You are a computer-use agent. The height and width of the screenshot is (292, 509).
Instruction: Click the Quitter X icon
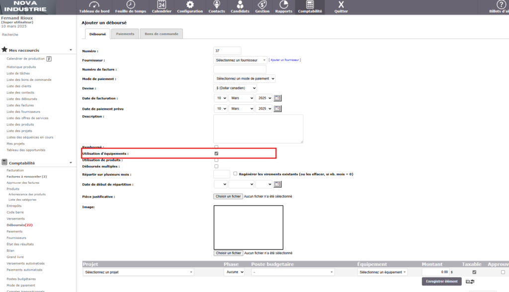(341, 5)
